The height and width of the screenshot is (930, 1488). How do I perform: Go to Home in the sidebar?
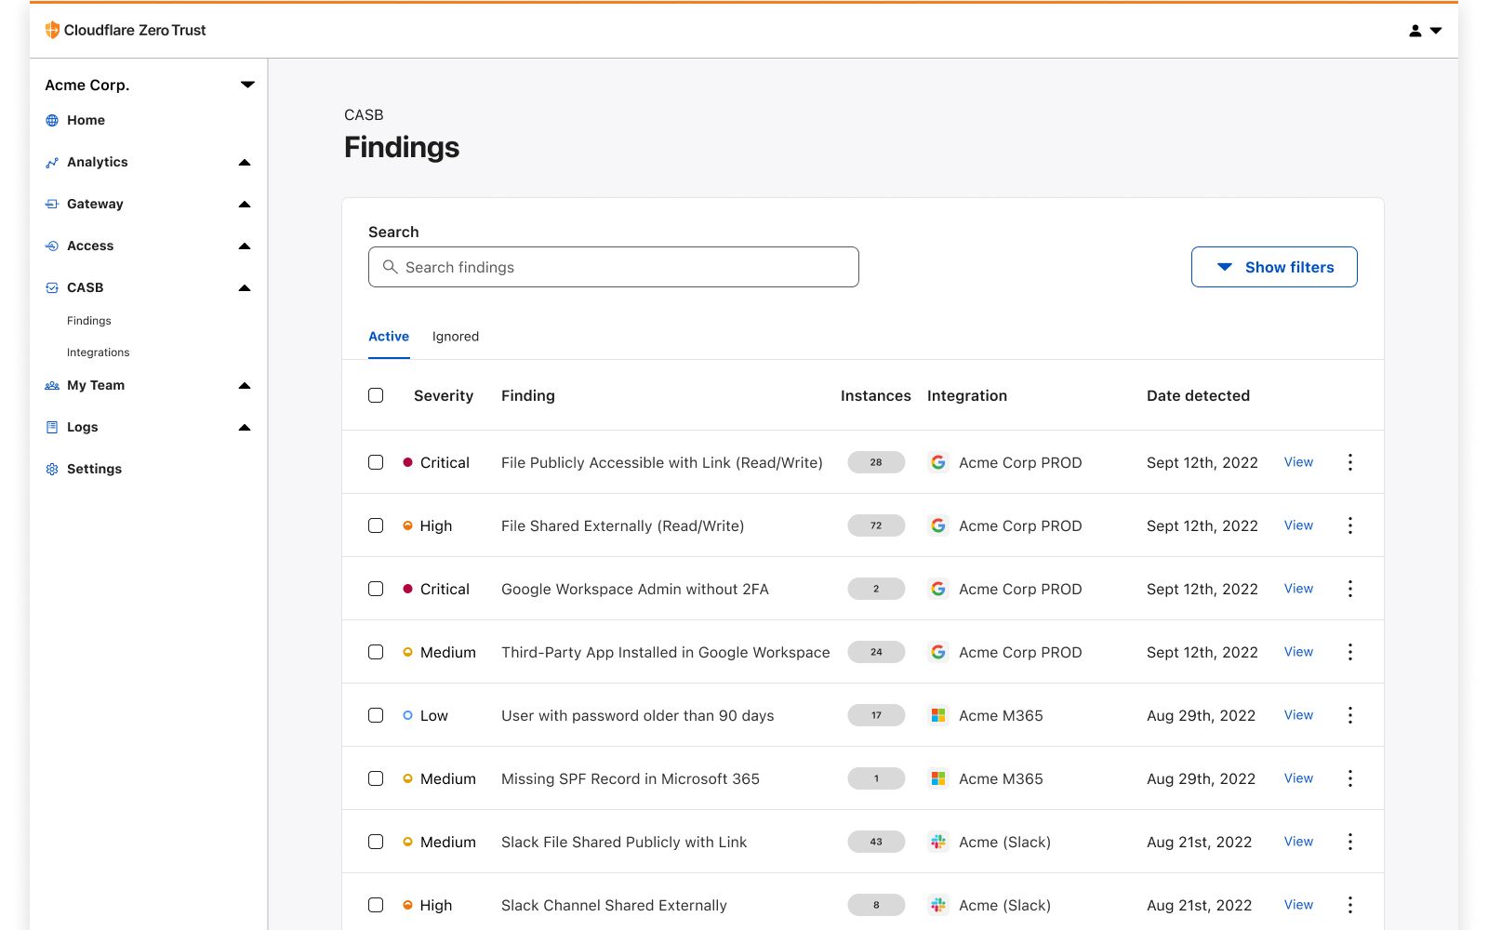86,120
